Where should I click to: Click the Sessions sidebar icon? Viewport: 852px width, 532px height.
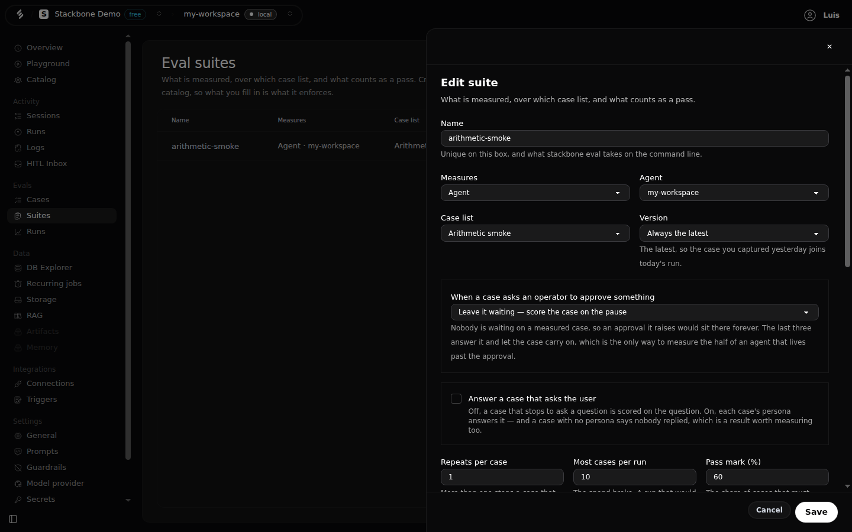click(x=18, y=116)
